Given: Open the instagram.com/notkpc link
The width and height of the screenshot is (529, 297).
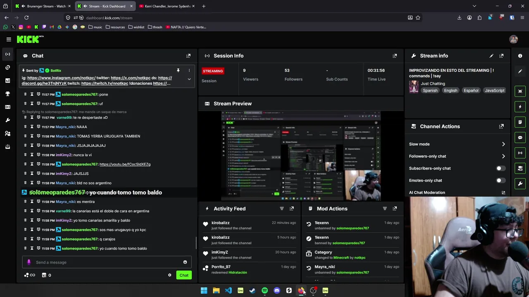Looking at the screenshot, I should tap(61, 78).
